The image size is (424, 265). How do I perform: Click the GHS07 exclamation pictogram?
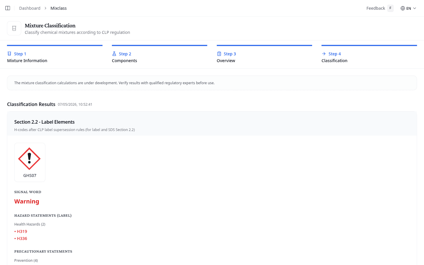29,159
